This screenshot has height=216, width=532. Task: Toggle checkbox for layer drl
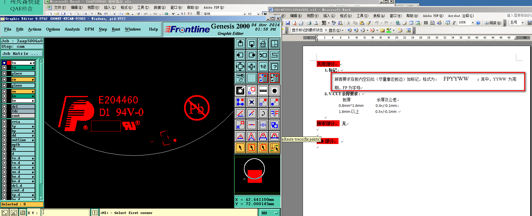(x=4, y=107)
